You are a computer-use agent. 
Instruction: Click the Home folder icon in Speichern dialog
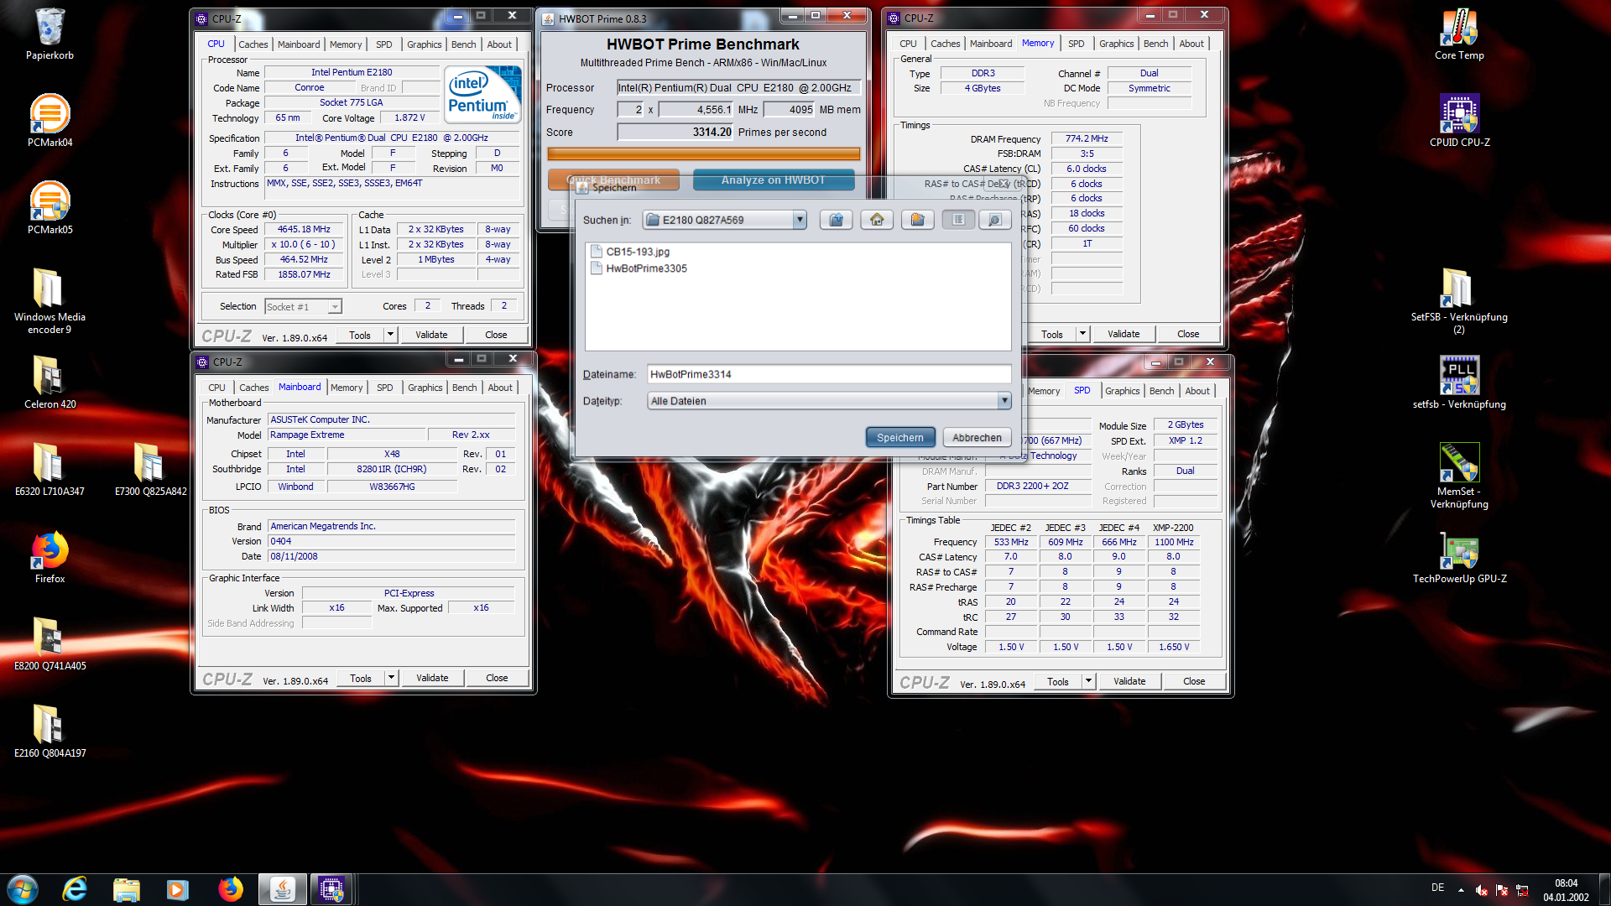[877, 220]
